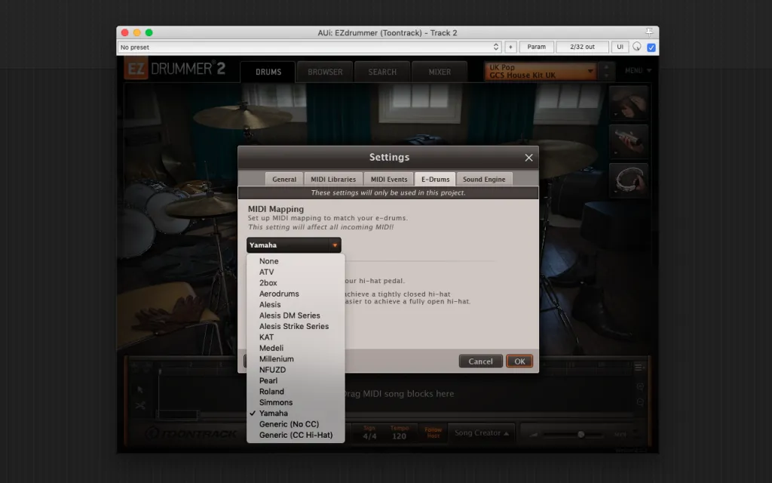
Task: Open the No preset selector
Action: [x=310, y=48]
